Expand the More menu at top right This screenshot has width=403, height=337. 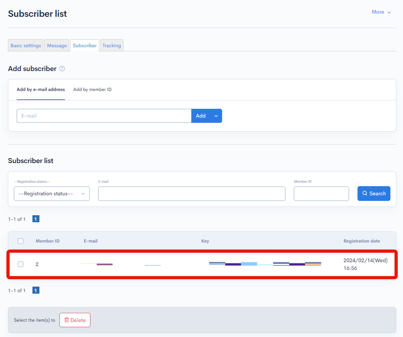(381, 12)
